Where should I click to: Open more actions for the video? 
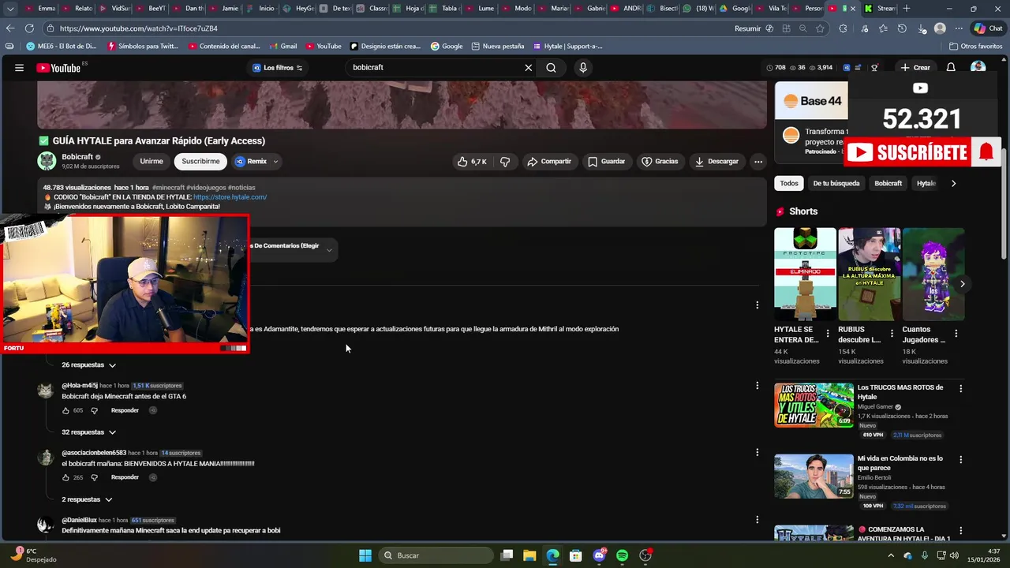757,162
